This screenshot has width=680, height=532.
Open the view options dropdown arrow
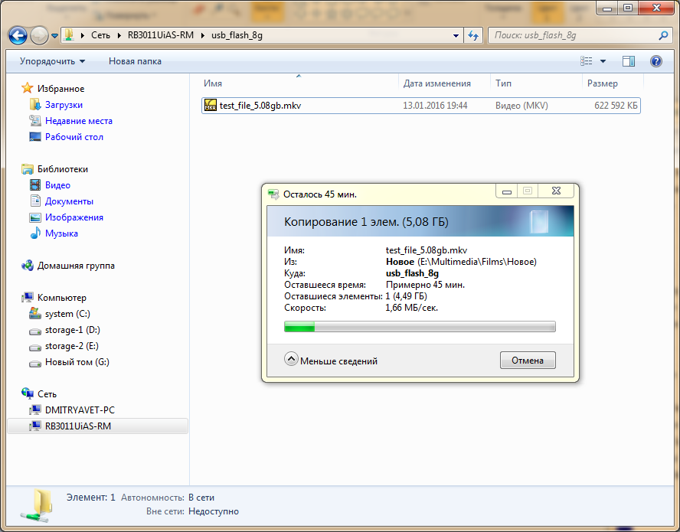603,61
